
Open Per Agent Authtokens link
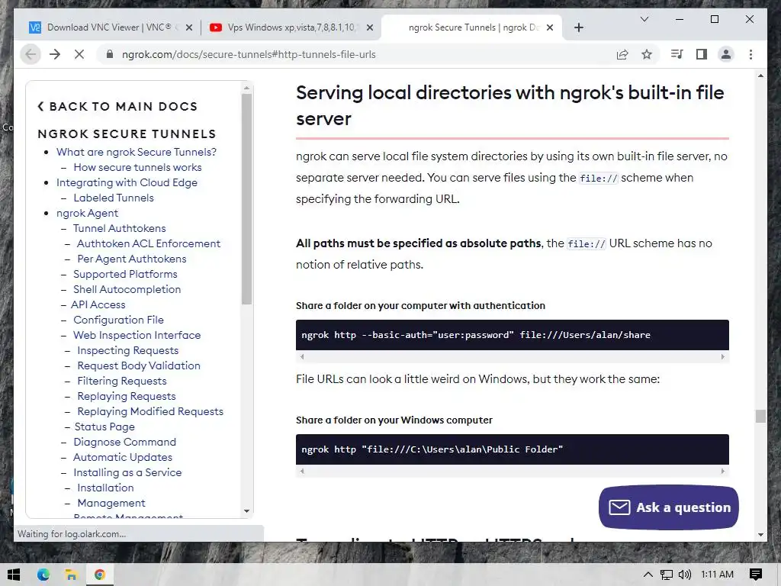coord(131,259)
